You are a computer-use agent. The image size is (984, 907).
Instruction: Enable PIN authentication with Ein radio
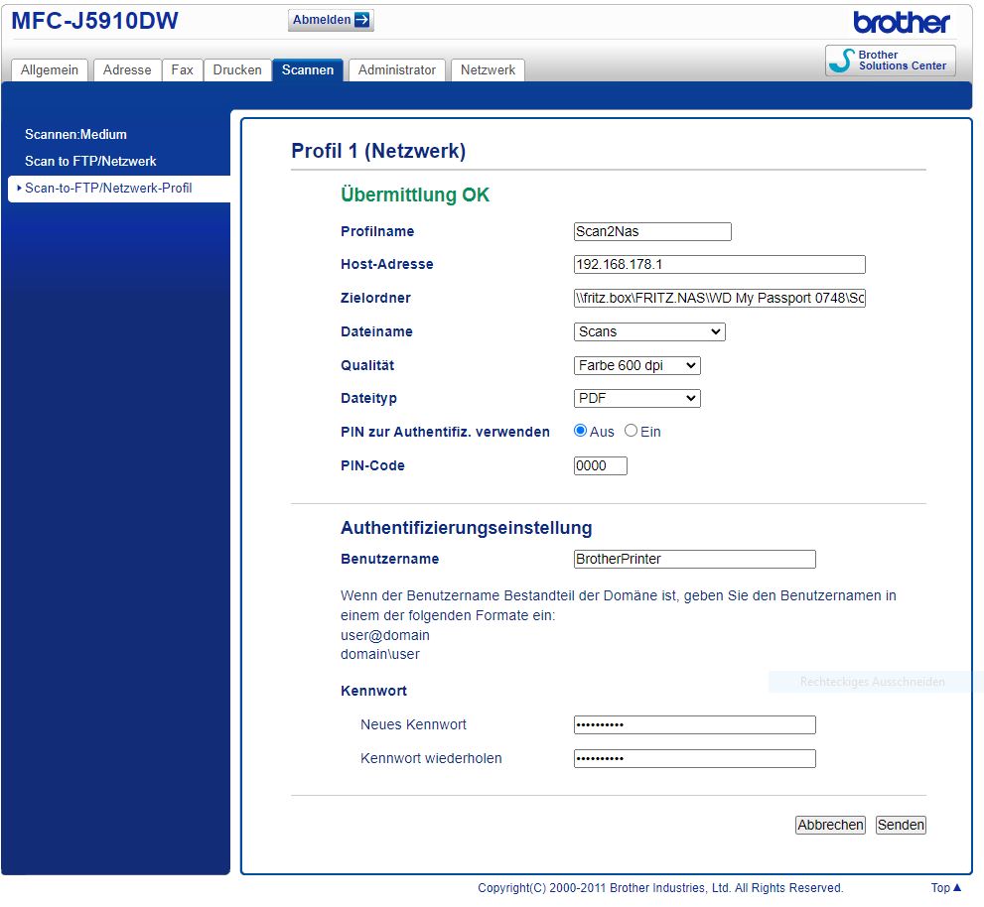pyautogui.click(x=632, y=431)
